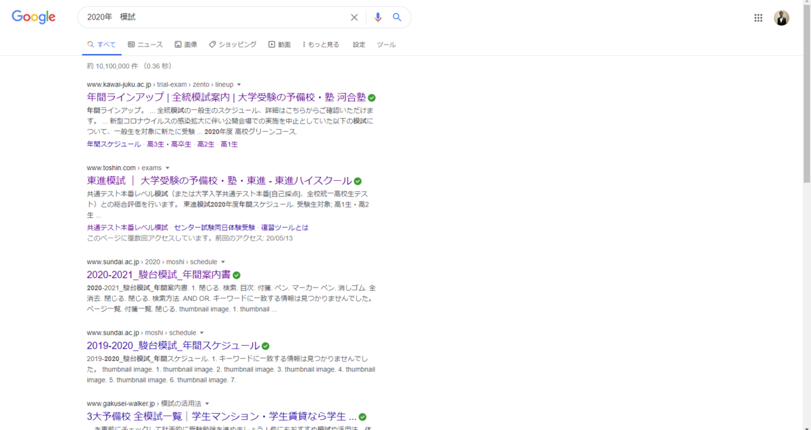Open 東進模試 東進ハイスクール result title
The width and height of the screenshot is (811, 430).
(219, 181)
